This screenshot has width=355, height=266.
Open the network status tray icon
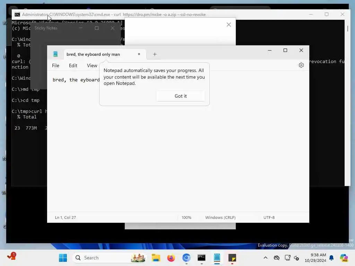click(287, 258)
